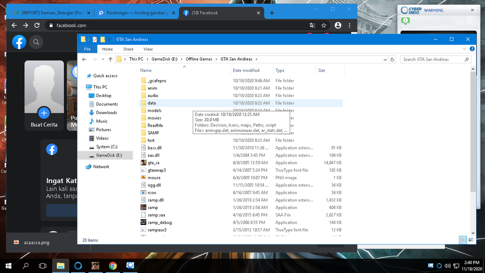Image resolution: width=485 pixels, height=273 pixels.
Task: Open Task View from the taskbar
Action: point(43,266)
